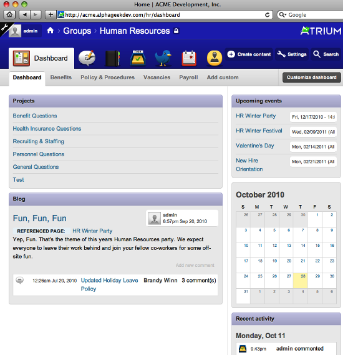Click 'Wed, 02/09/2011' event date

314,132
